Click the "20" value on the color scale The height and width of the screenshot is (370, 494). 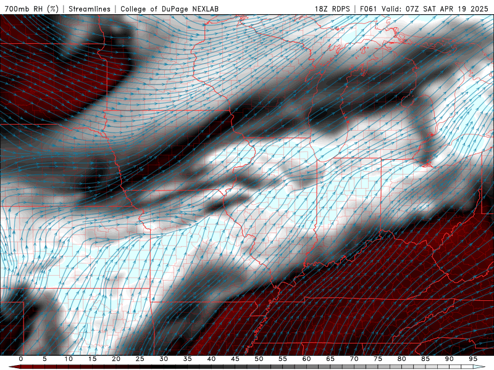pos(116,359)
